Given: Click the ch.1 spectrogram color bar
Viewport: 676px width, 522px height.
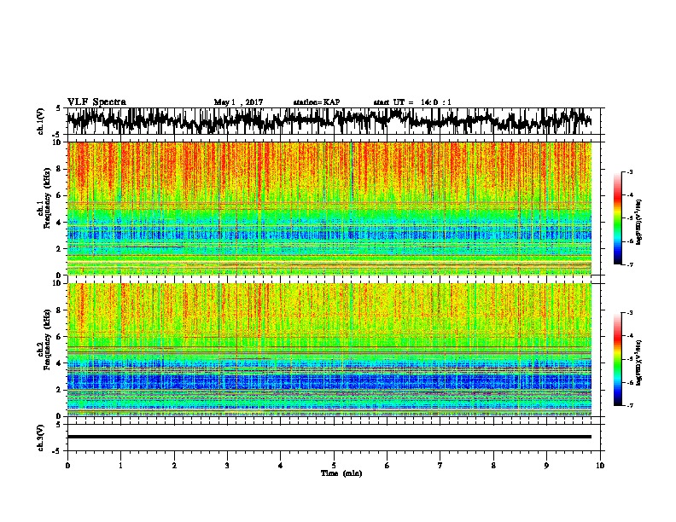Looking at the screenshot, I should tap(618, 217).
